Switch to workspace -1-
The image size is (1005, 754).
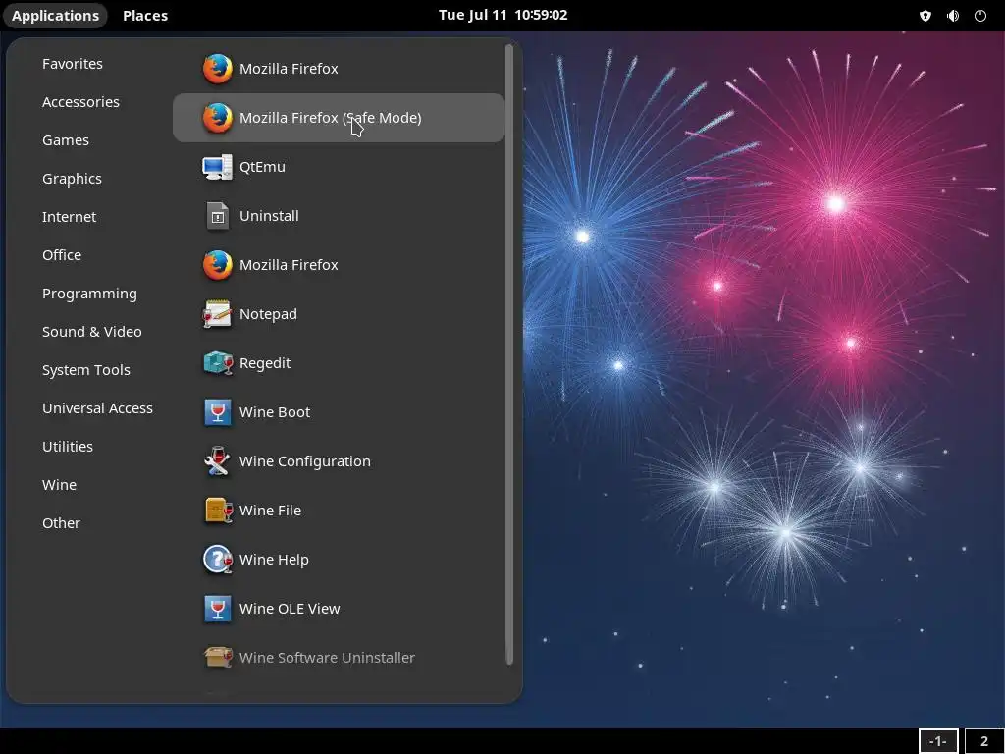pos(937,742)
